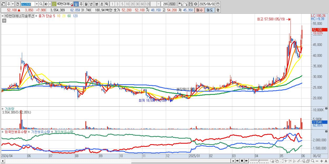Click stop button in bottom bar

(242, 161)
